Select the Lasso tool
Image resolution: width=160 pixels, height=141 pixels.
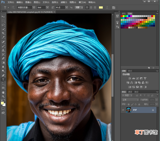[x=3, y=25]
